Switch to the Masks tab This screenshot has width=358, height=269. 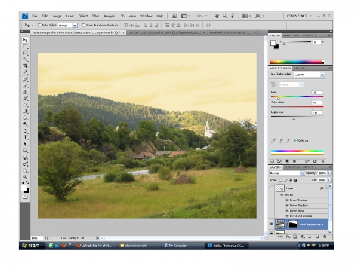299,68
